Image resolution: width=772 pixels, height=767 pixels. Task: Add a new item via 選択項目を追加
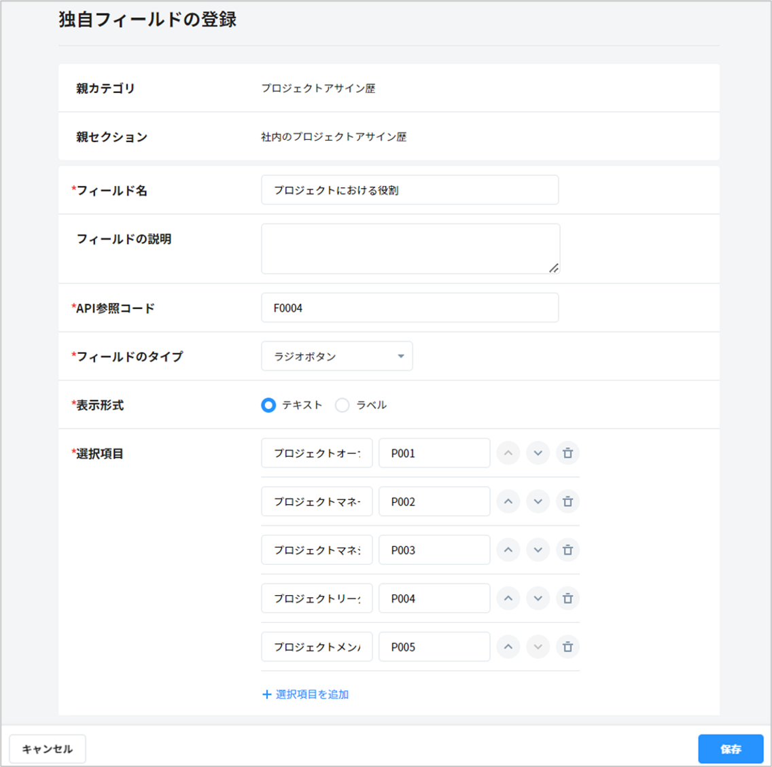(x=306, y=694)
